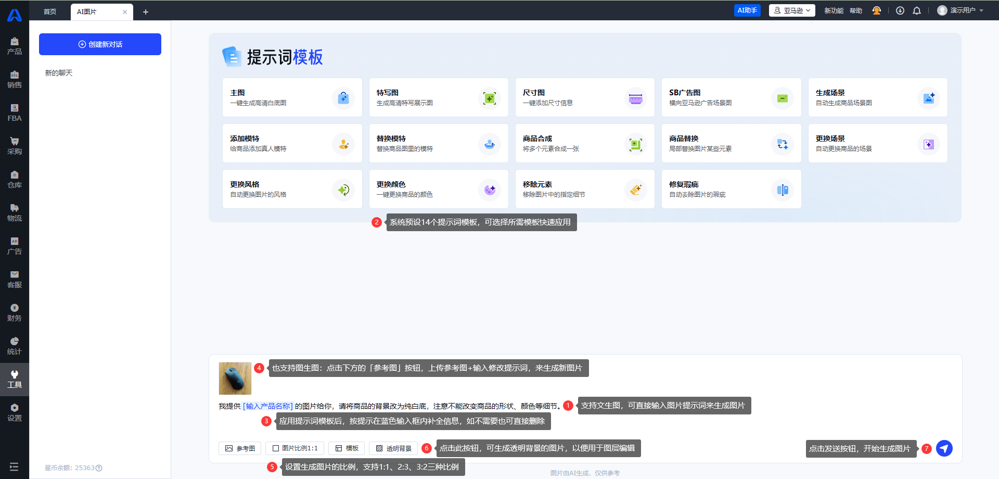
Task: Add a new tab with plus button
Action: (x=146, y=12)
